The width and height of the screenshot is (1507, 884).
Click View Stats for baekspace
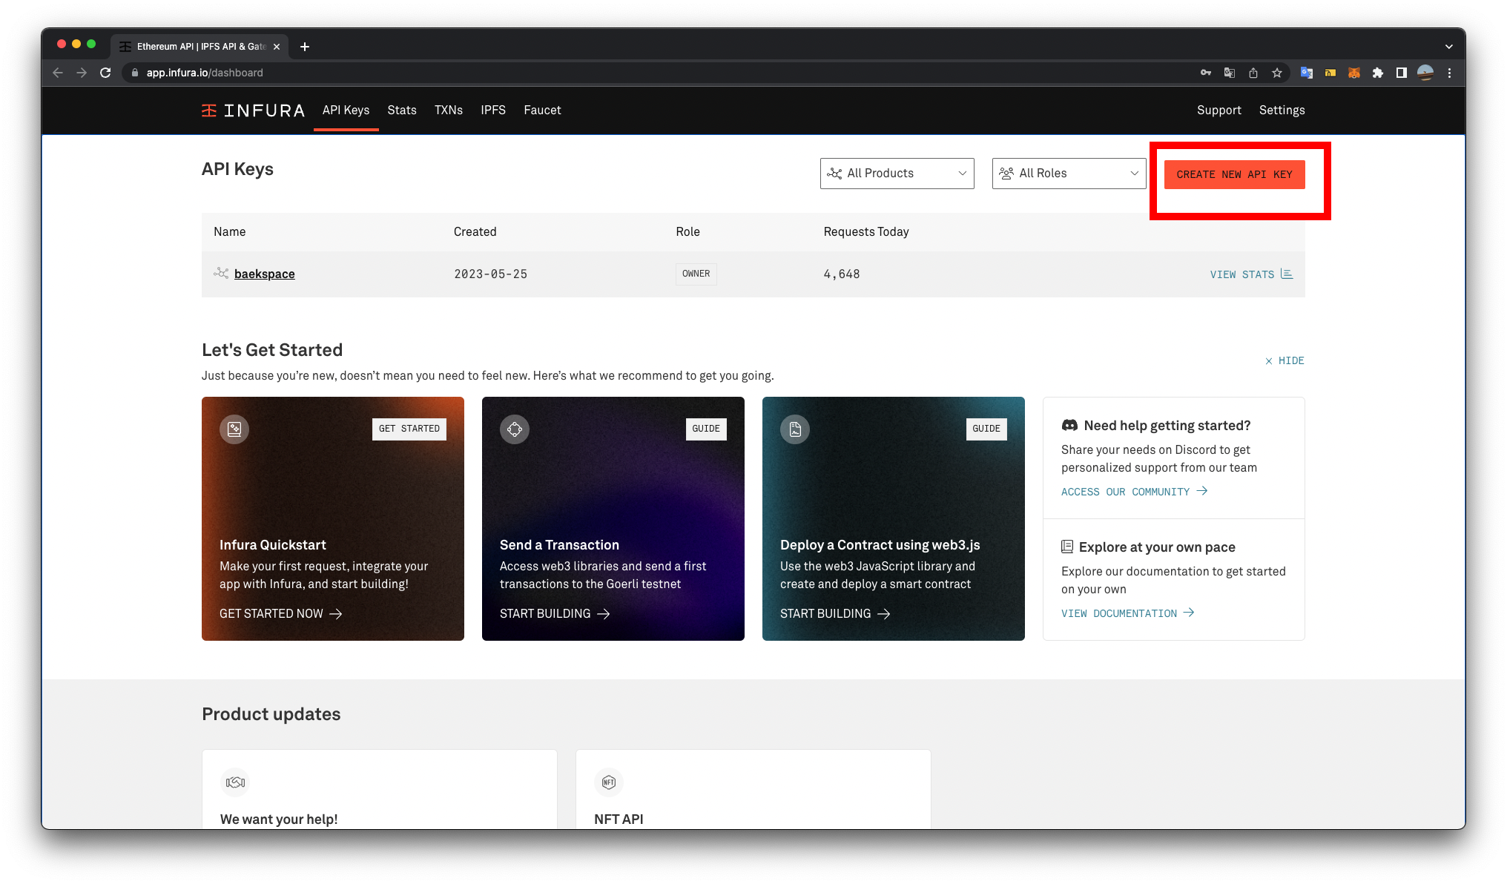tap(1250, 274)
